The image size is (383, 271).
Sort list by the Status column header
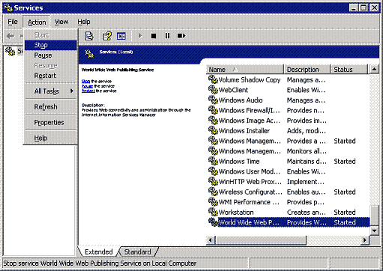point(349,70)
